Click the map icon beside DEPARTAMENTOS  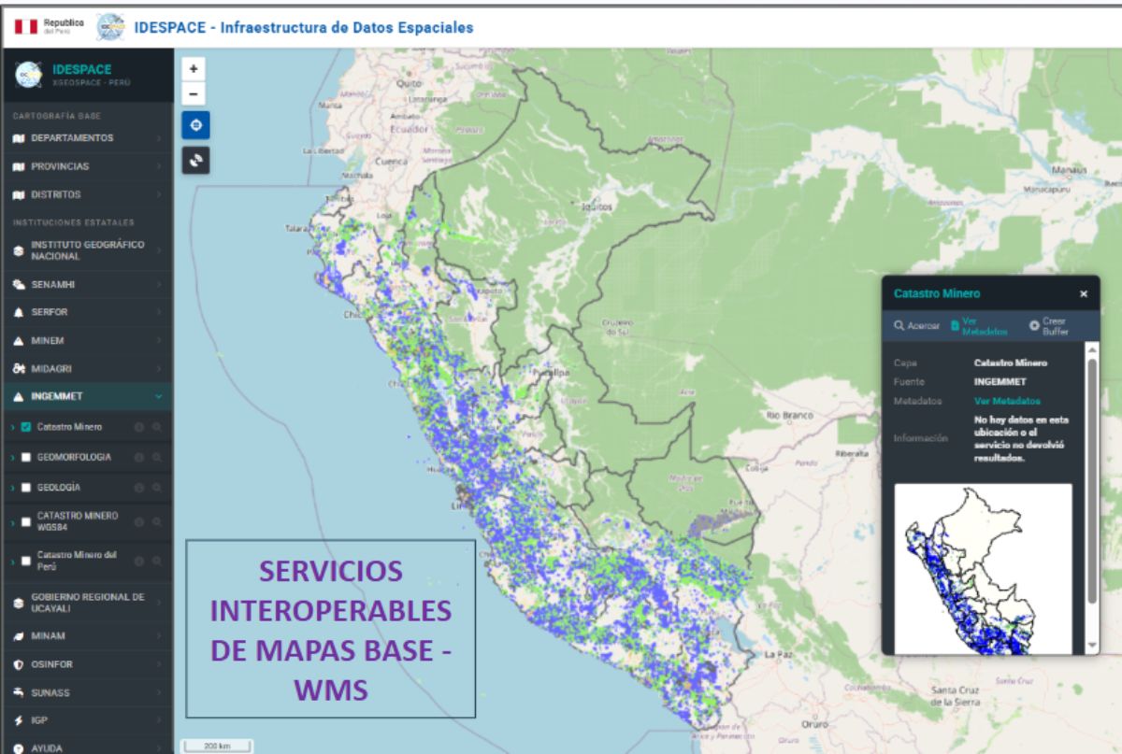click(19, 138)
